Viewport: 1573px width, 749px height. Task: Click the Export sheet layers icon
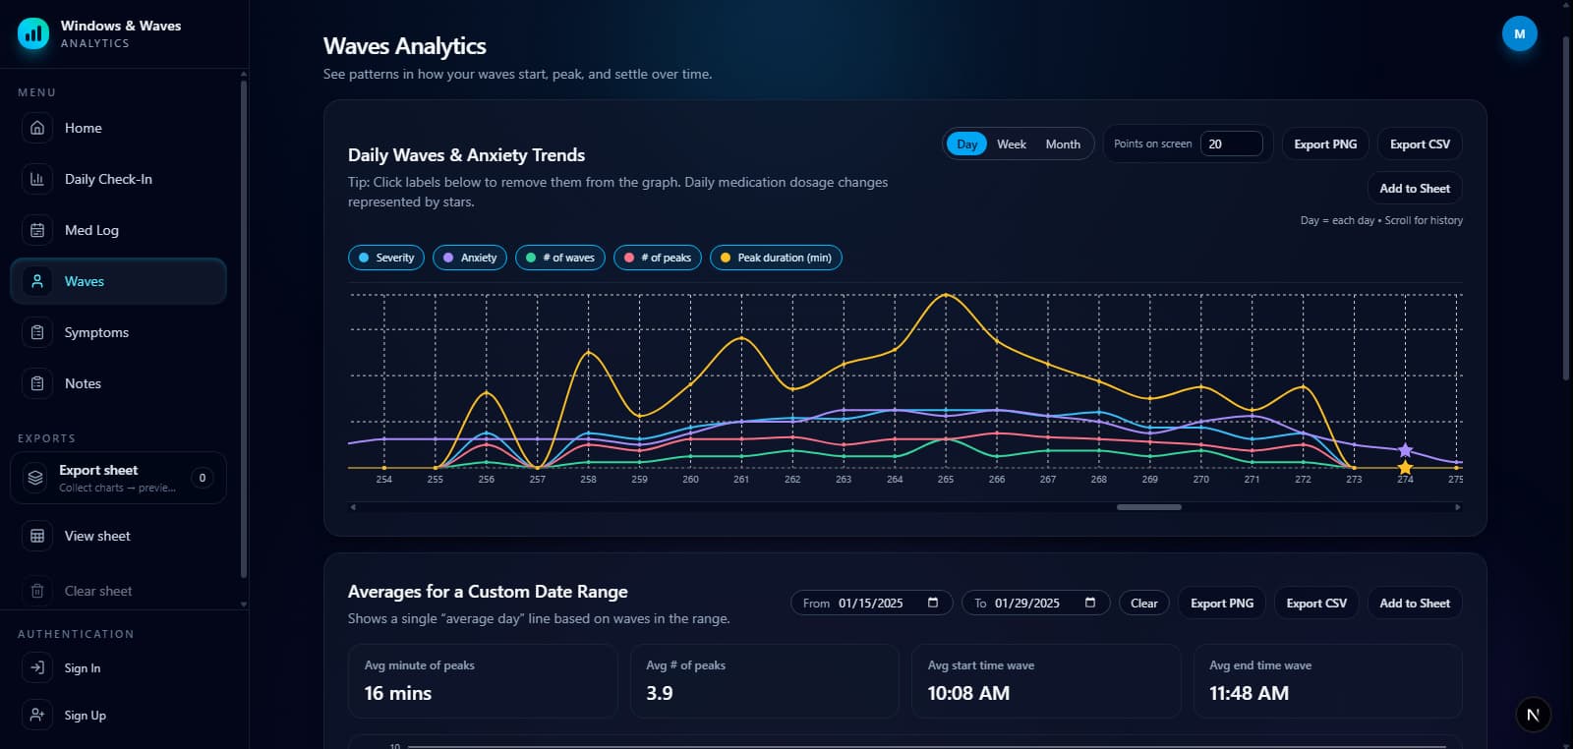pos(35,478)
